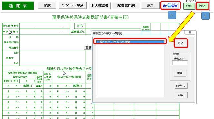Close the 離職票の保存データ読込 dialog
Image resolution: width=214 pixels, height=119 pixels.
(190, 32)
